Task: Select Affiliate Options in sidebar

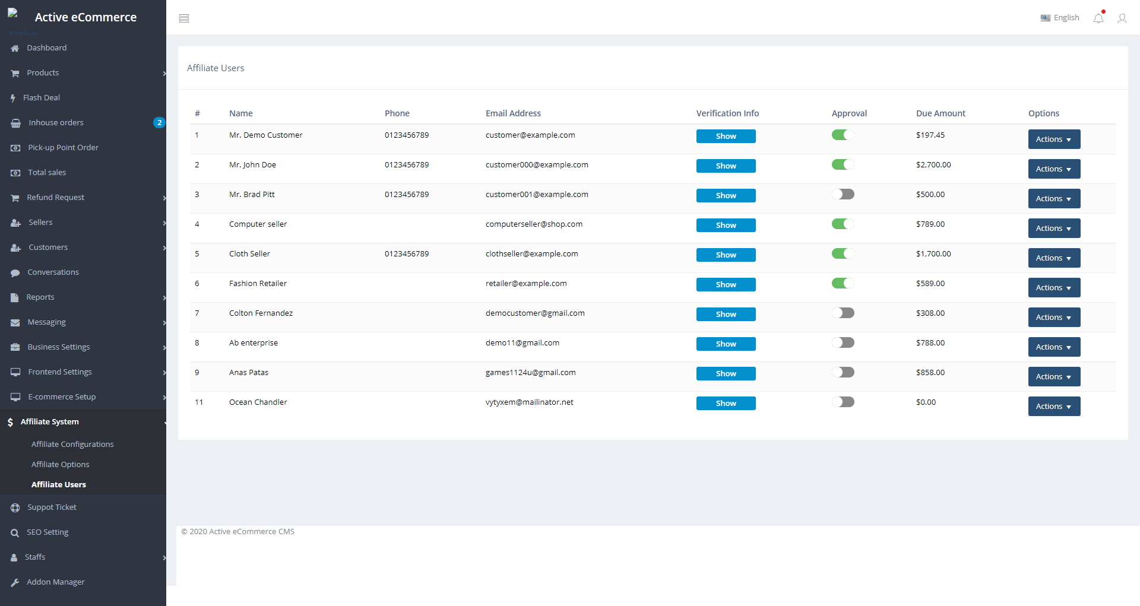Action: pos(60,464)
